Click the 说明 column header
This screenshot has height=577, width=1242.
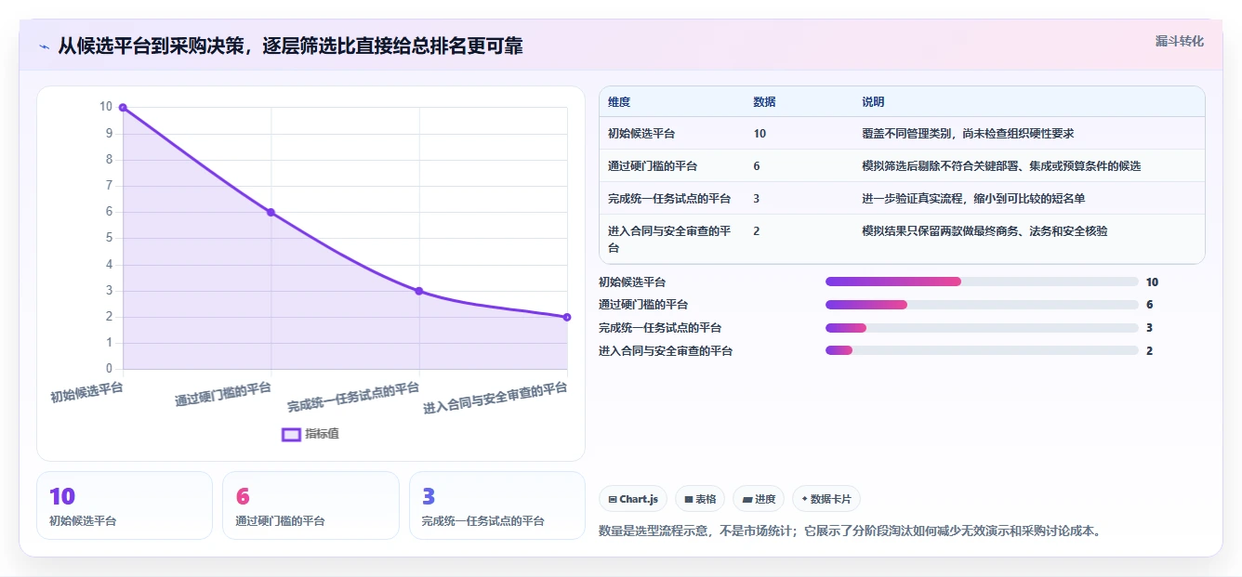[x=873, y=102]
